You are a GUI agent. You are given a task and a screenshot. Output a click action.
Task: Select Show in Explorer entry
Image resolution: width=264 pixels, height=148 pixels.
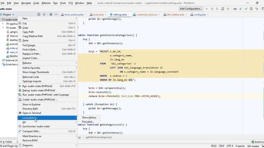[47, 104]
